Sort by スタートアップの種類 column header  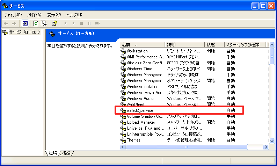point(245,44)
